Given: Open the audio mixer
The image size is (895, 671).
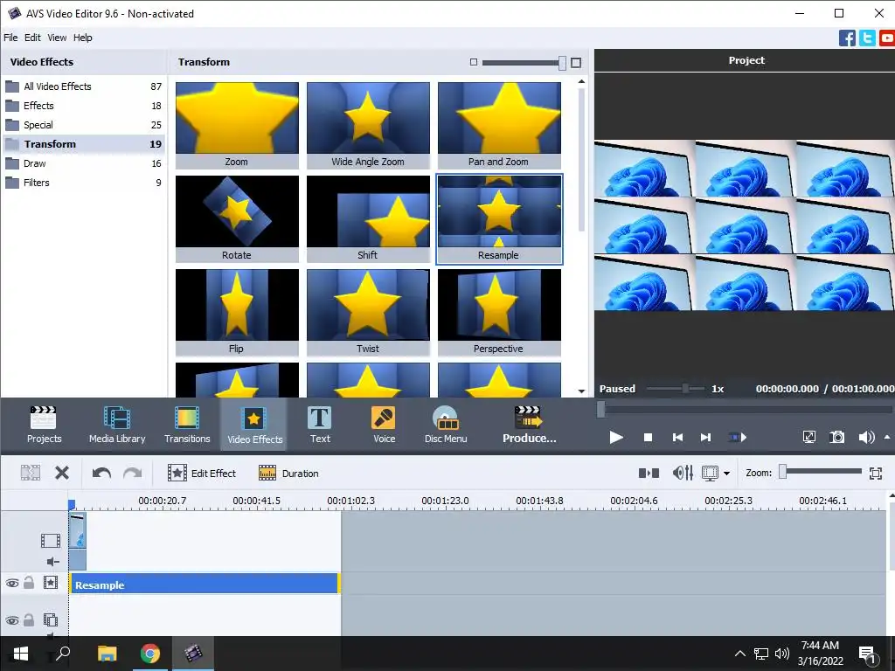Looking at the screenshot, I should (x=683, y=473).
